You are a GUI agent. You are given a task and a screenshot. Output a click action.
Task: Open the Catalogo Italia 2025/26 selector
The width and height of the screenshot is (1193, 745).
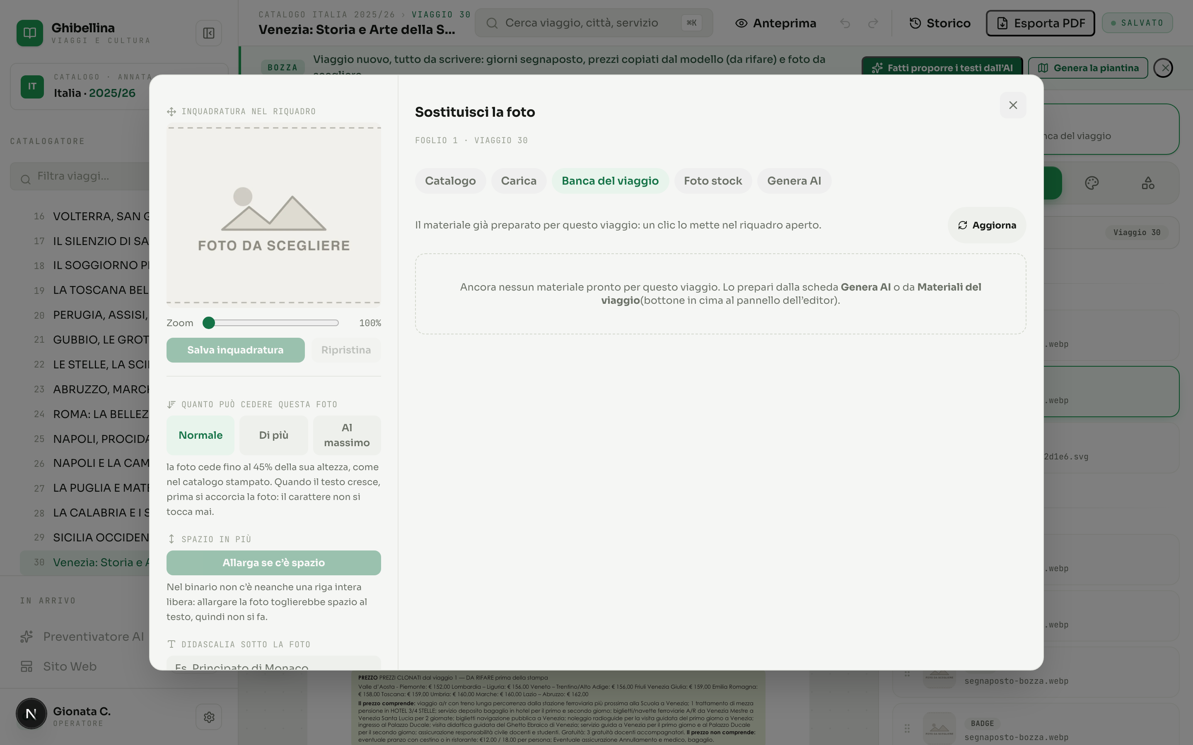click(80, 87)
